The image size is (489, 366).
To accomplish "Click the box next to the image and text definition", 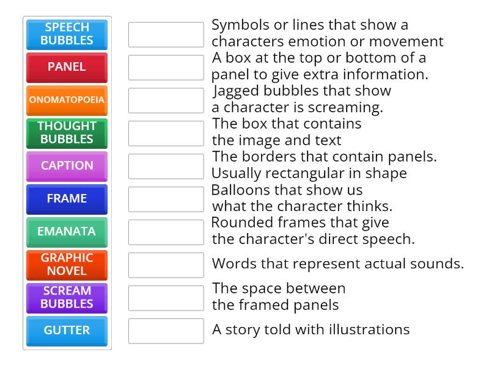I will click(x=166, y=133).
